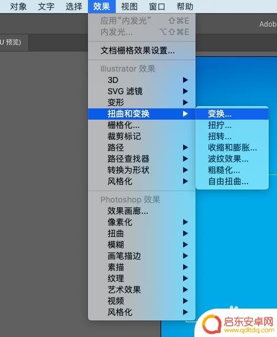This screenshot has height=337, width=277.
Task: Expand the 视频 submenu
Action: [142, 301]
